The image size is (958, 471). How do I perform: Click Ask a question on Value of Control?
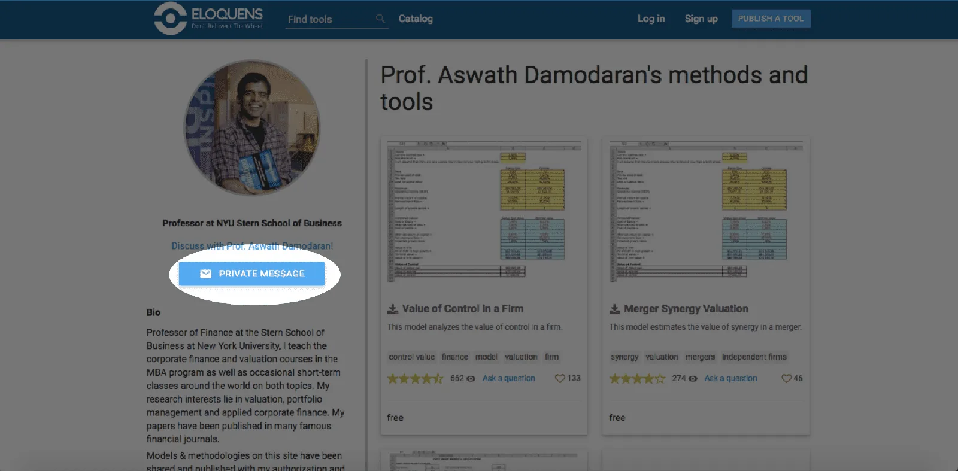tap(509, 379)
